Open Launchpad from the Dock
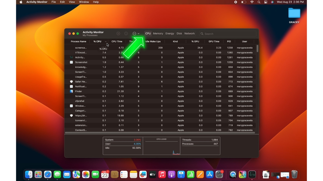 point(38,174)
